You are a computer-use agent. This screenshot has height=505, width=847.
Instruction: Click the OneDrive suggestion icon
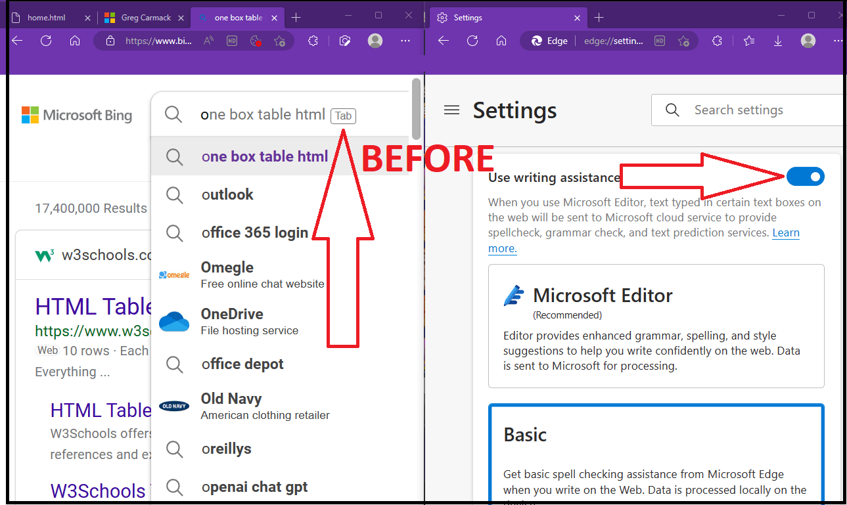[173, 320]
